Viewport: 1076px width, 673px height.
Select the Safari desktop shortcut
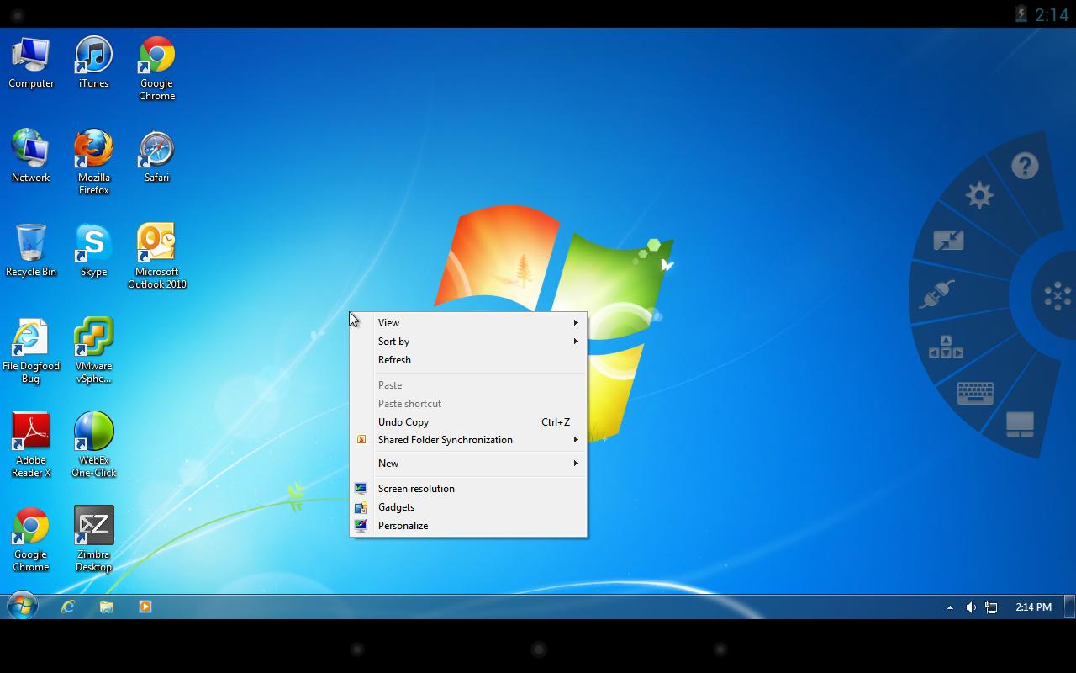(x=156, y=156)
